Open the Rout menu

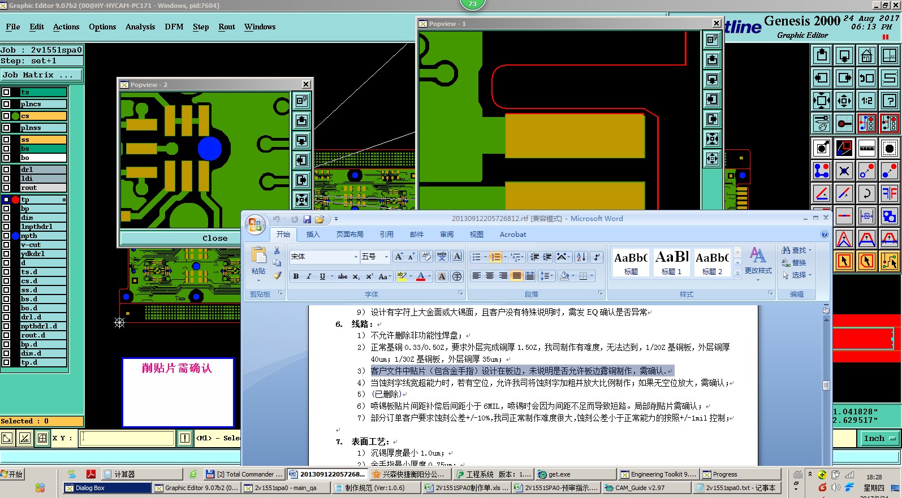point(227,27)
